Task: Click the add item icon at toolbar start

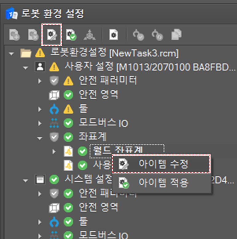Action: pyautogui.click(x=15, y=35)
